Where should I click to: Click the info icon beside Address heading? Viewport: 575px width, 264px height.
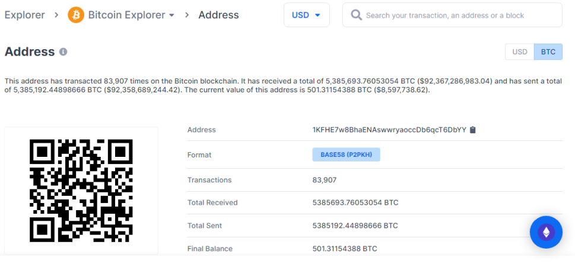63,52
